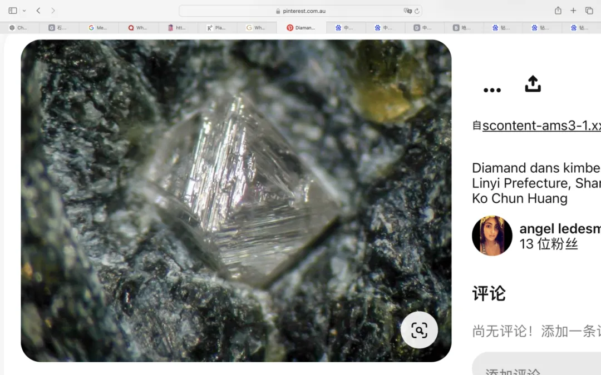Focus the '添加评论' comment input field
This screenshot has height=375, width=601.
[x=536, y=363]
